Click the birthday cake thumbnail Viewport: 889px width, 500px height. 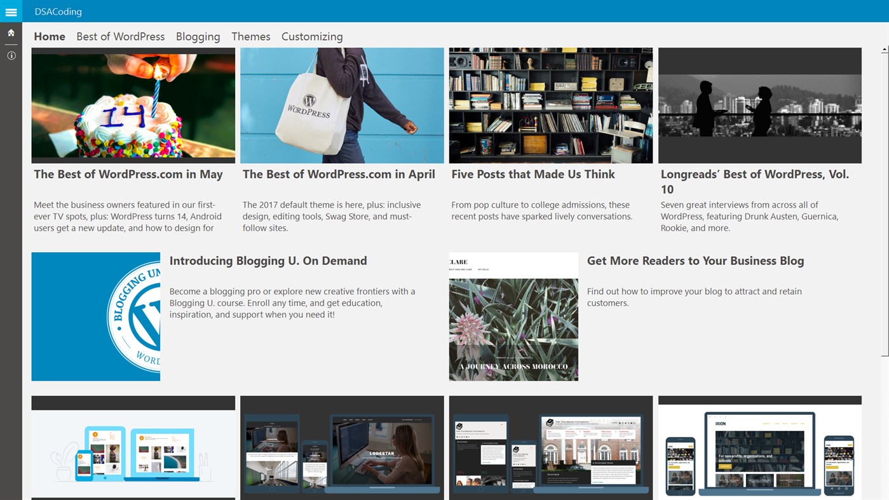[x=133, y=105]
